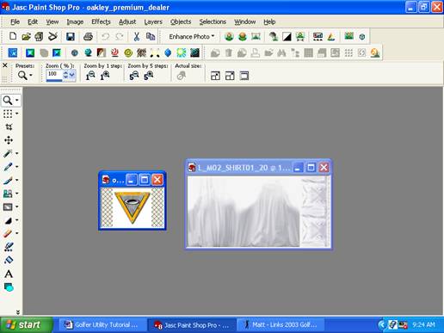Switch to Matt - Links 2003 Golf taskbar item

[x=281, y=325]
